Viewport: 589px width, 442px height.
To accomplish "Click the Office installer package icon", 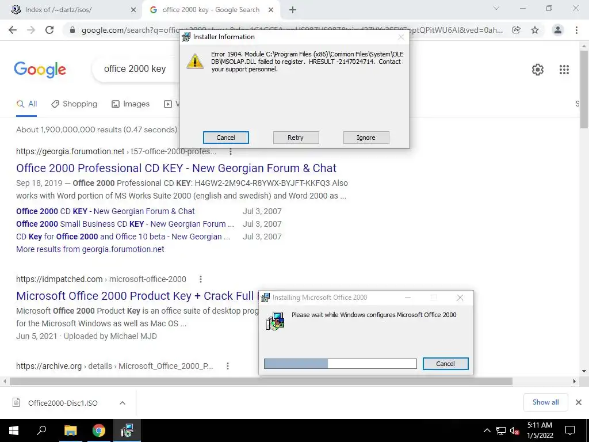I will (276, 321).
